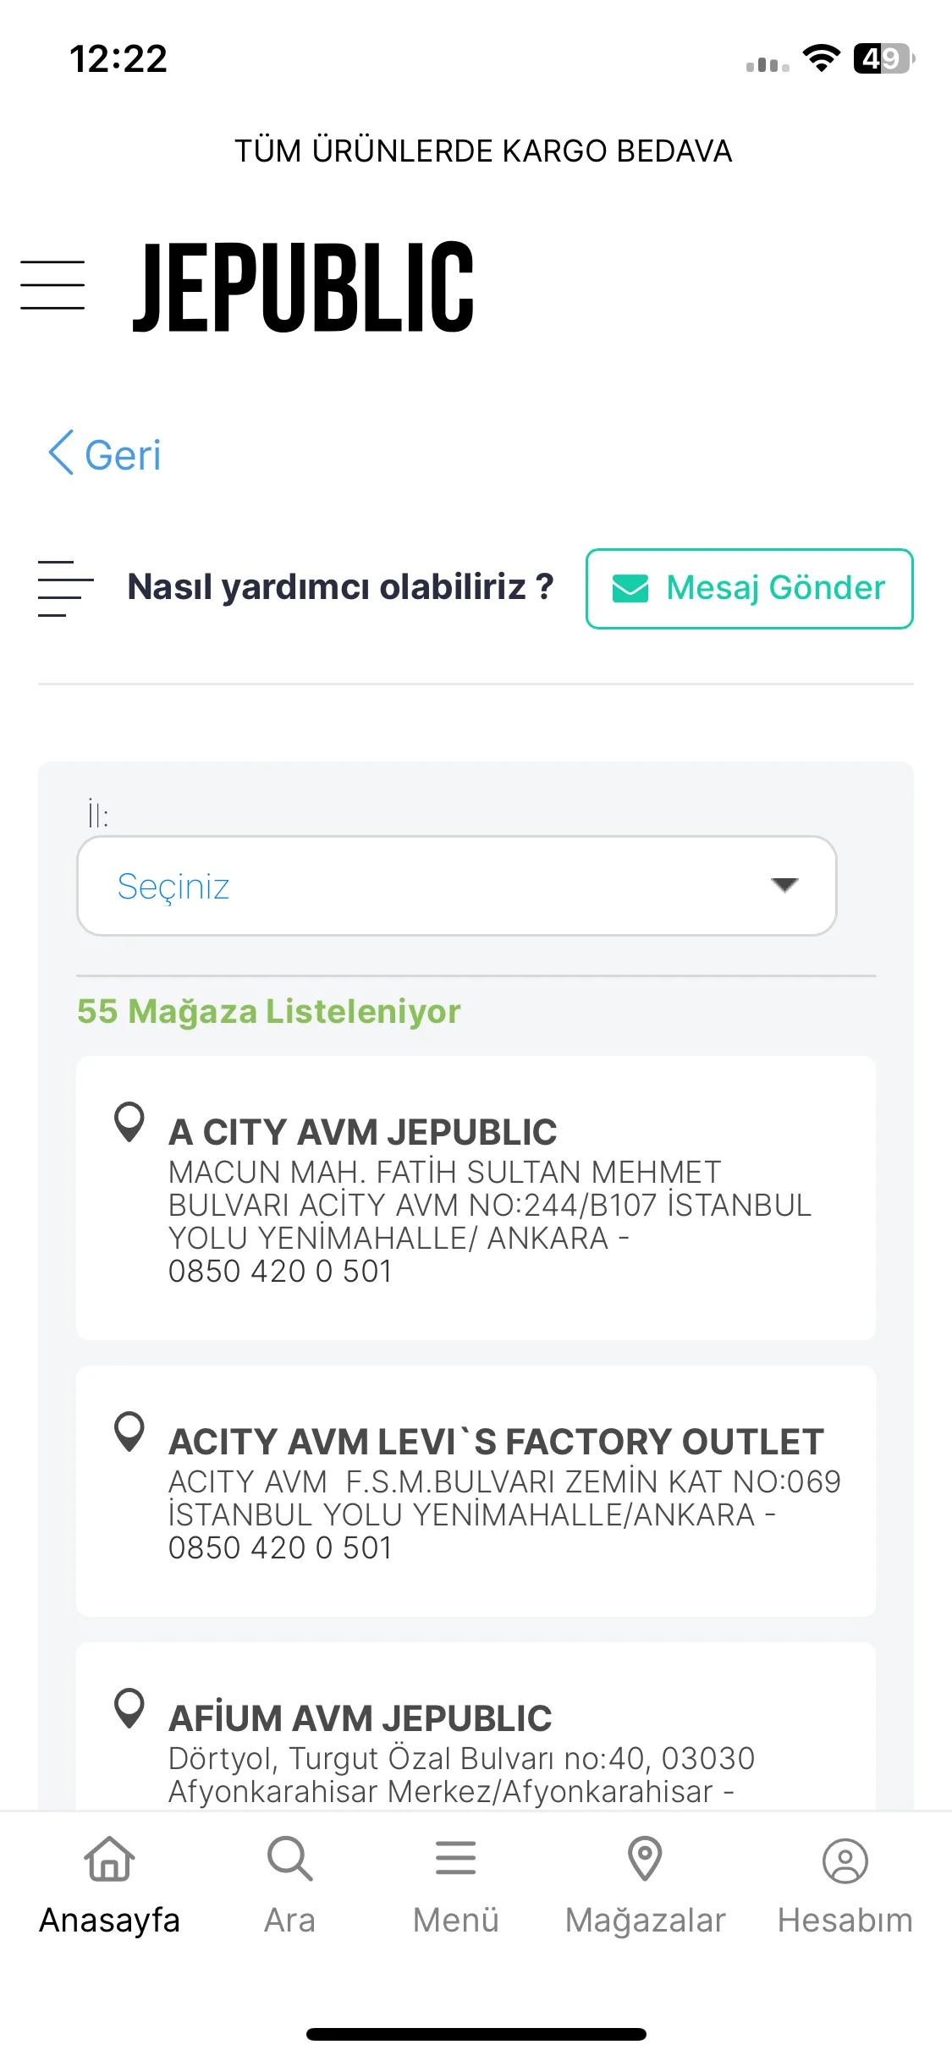
Task: Open the İl Seçiniz dropdown
Action: (x=457, y=886)
